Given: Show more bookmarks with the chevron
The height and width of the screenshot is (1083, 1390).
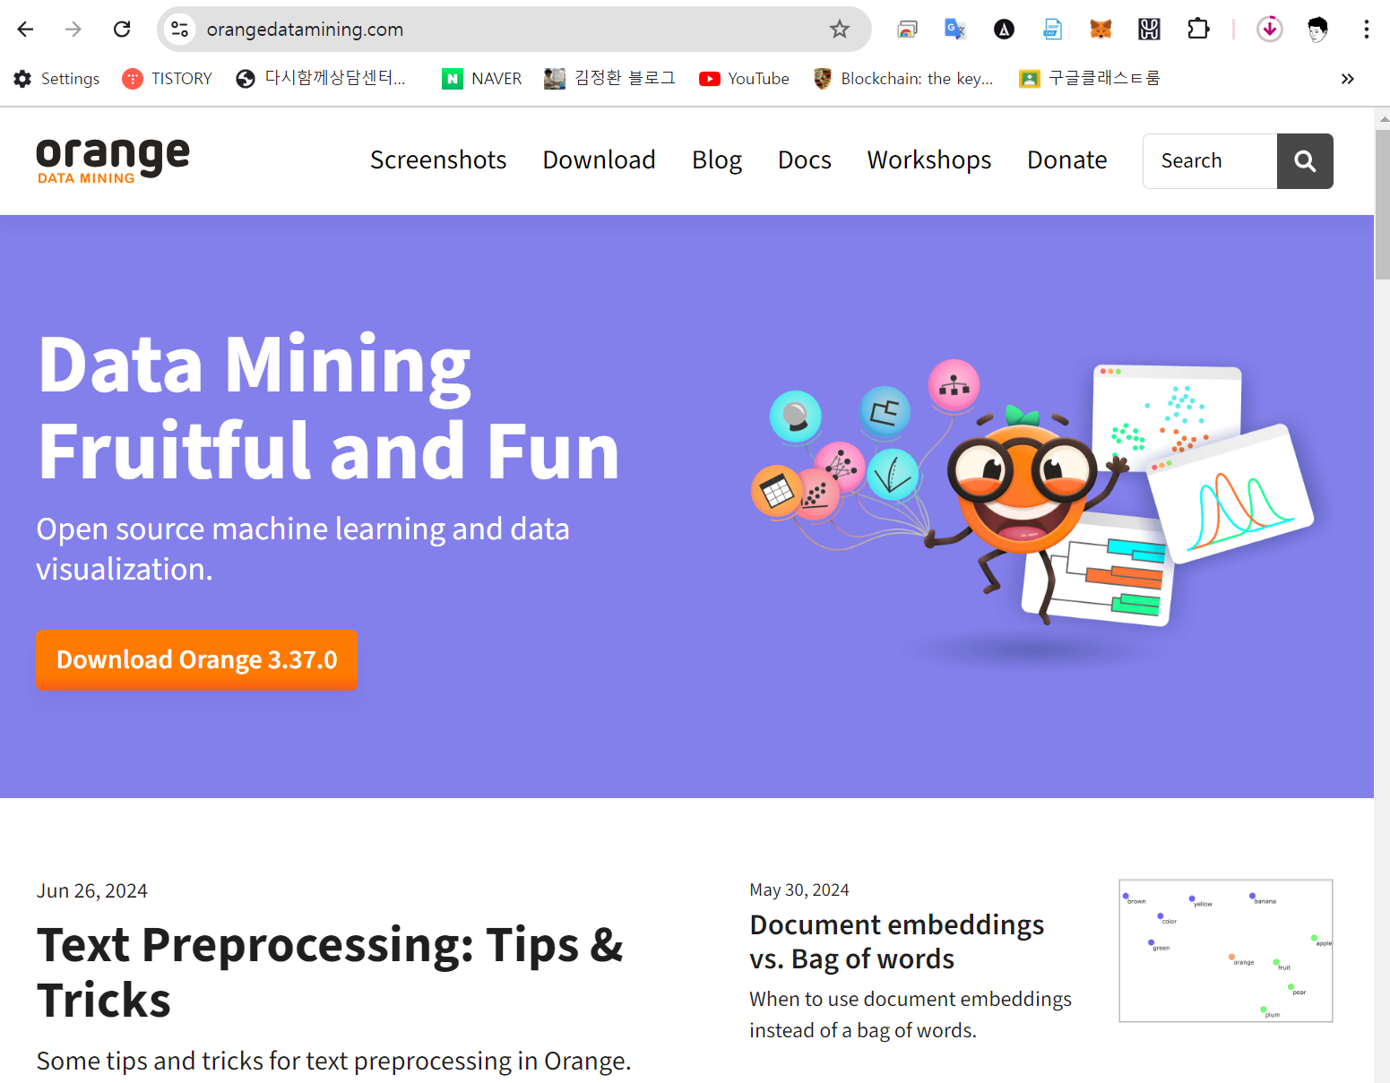Looking at the screenshot, I should tap(1347, 79).
